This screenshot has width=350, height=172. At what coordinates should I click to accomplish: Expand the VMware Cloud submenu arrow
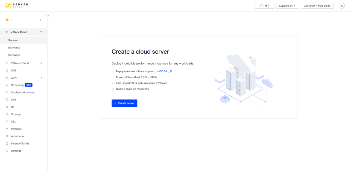41,63
